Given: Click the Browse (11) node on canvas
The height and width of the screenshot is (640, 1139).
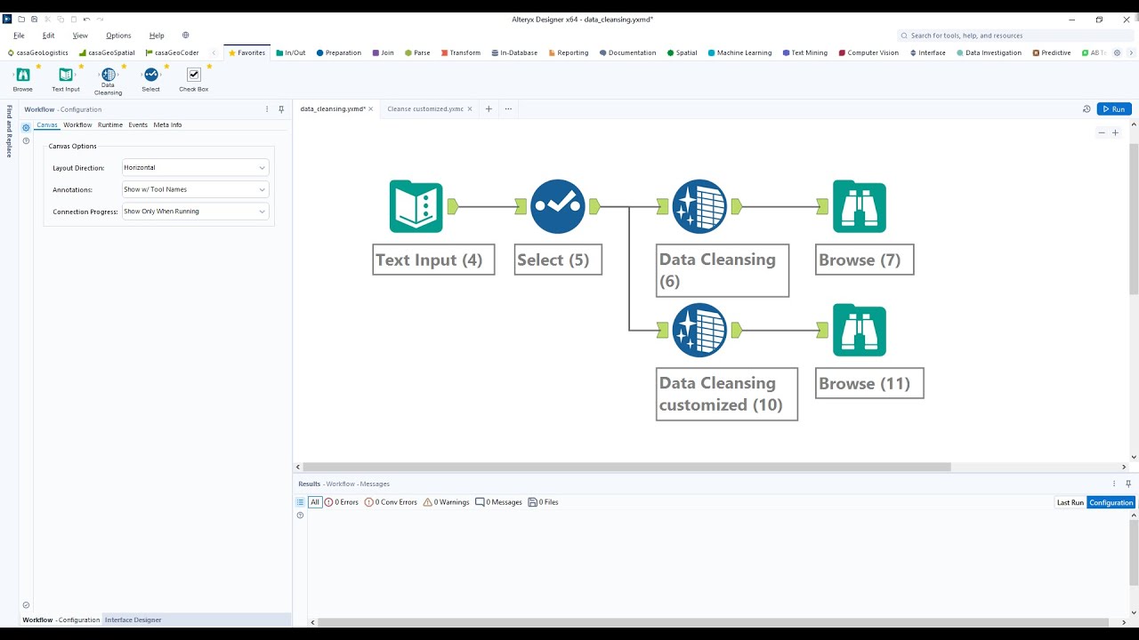Looking at the screenshot, I should pos(859,330).
